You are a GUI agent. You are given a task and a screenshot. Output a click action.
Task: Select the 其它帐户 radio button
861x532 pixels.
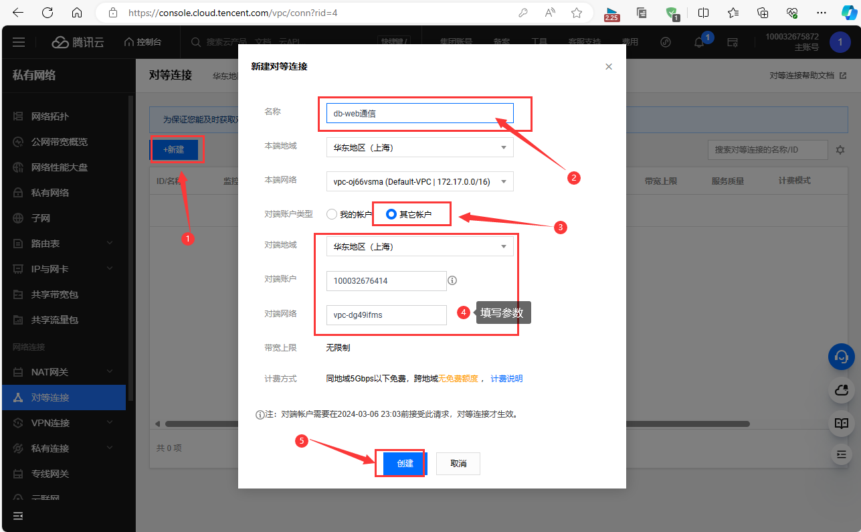click(391, 214)
